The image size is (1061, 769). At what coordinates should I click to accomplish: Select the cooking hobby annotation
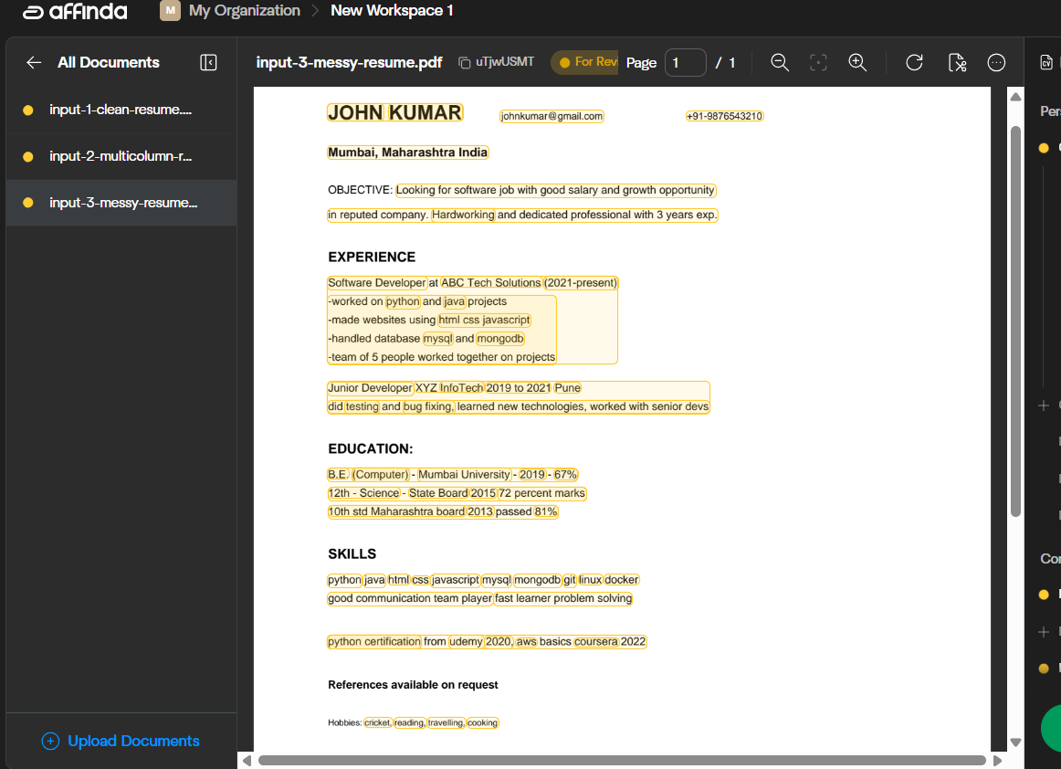click(x=482, y=723)
